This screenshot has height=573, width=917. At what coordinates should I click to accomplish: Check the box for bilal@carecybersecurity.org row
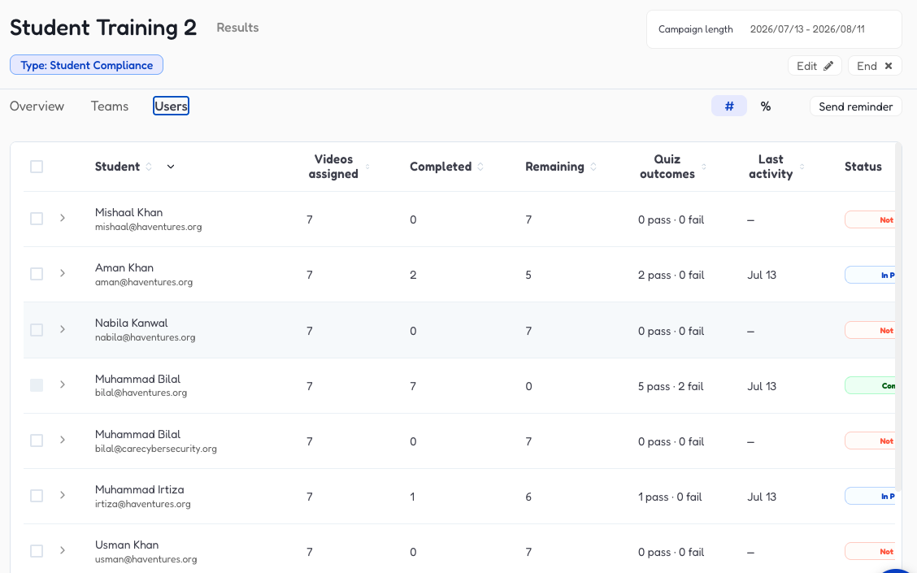(37, 441)
